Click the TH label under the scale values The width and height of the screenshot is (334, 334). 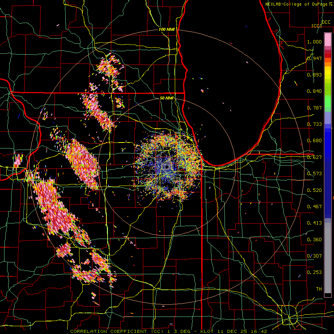(319, 289)
